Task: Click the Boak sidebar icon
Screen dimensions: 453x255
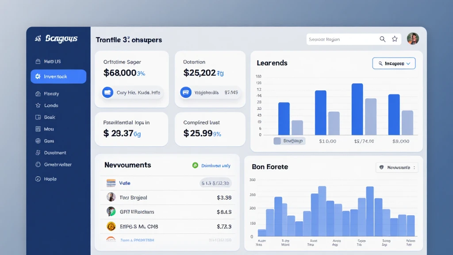Action: tap(38, 117)
